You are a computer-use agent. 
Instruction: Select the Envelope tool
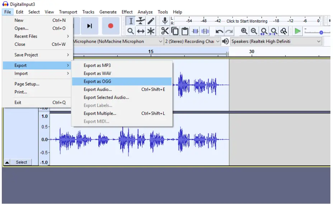141,21
